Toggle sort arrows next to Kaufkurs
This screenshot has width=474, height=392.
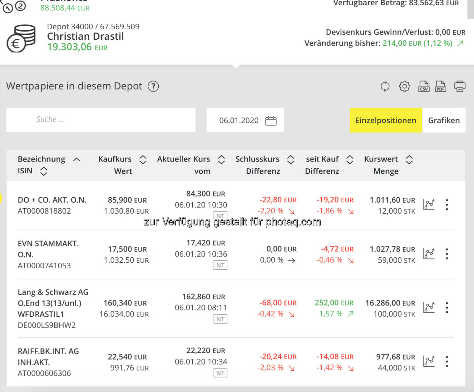pyautogui.click(x=143, y=159)
